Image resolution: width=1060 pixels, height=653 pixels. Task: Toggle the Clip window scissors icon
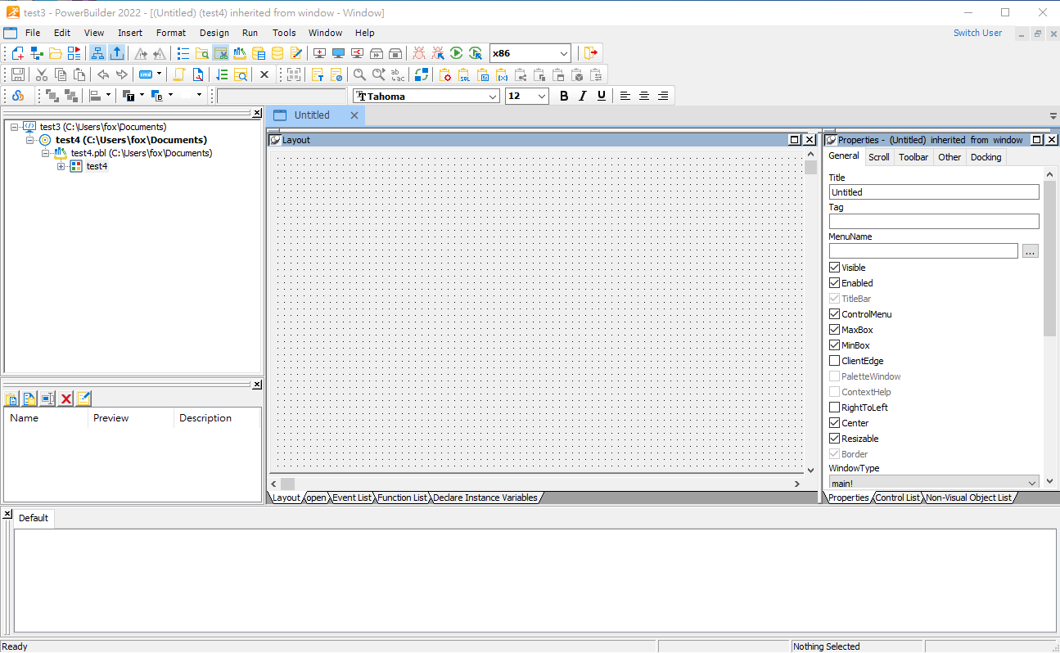coord(221,53)
